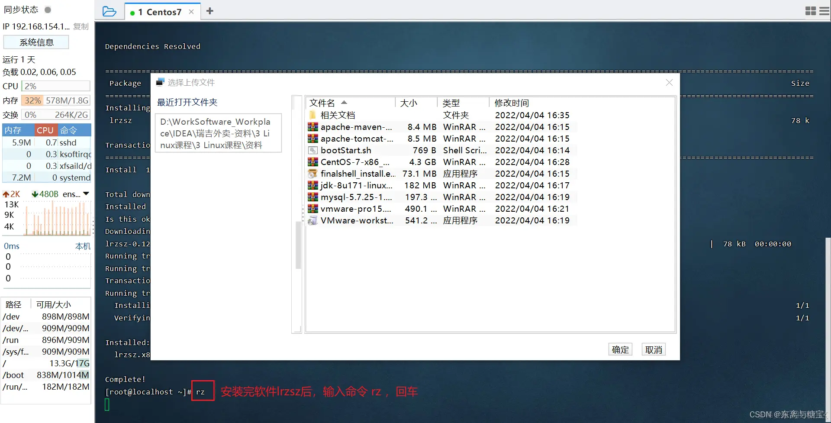Open 系统信息 system info button

(36, 42)
